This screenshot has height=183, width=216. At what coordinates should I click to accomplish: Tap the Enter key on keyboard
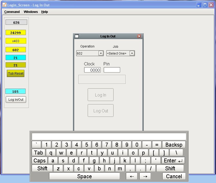click(x=173, y=161)
